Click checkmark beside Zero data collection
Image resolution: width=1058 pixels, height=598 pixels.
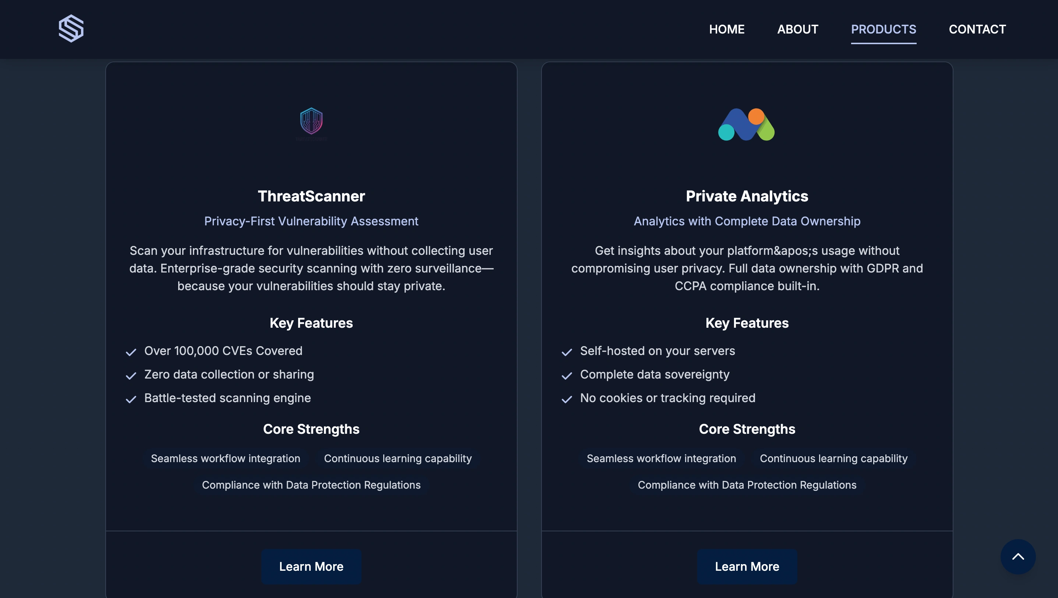click(x=131, y=375)
